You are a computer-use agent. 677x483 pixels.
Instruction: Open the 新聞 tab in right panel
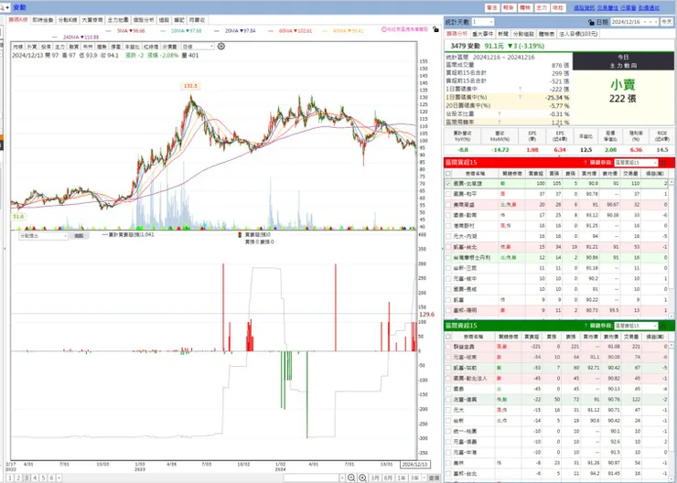502,34
